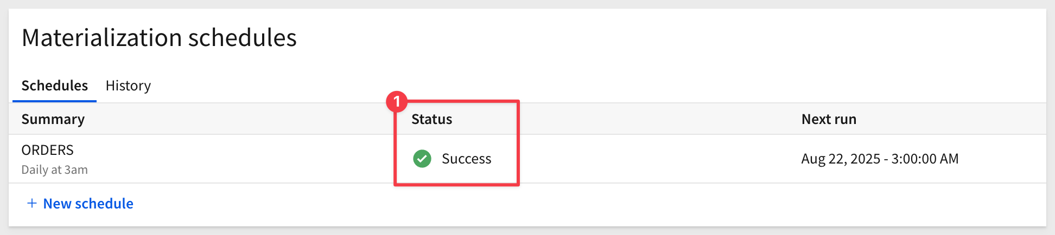Select the Daily at 3am description
Screen dimensions: 1055x235
[54, 169]
